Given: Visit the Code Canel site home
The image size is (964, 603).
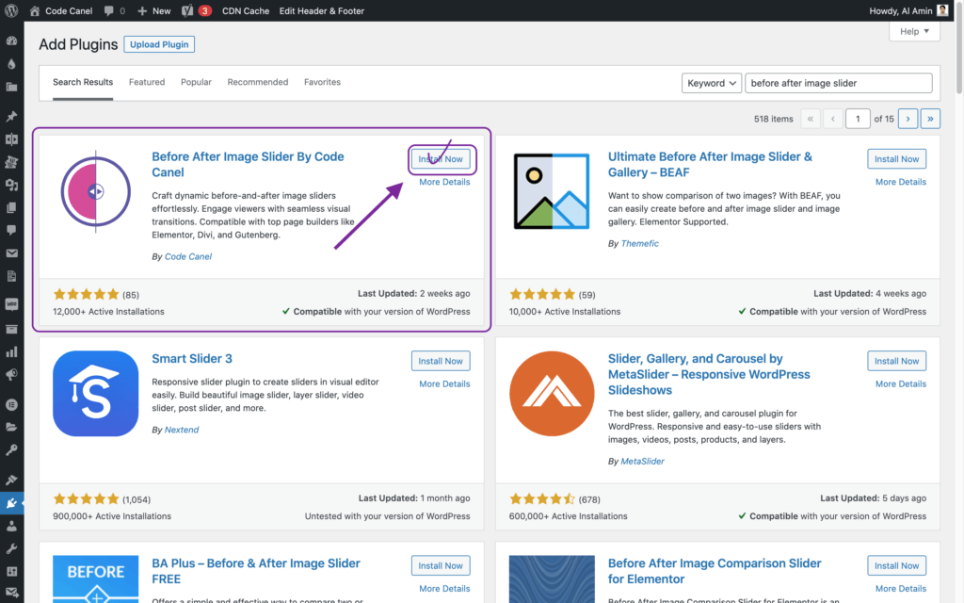Looking at the screenshot, I should (x=61, y=10).
